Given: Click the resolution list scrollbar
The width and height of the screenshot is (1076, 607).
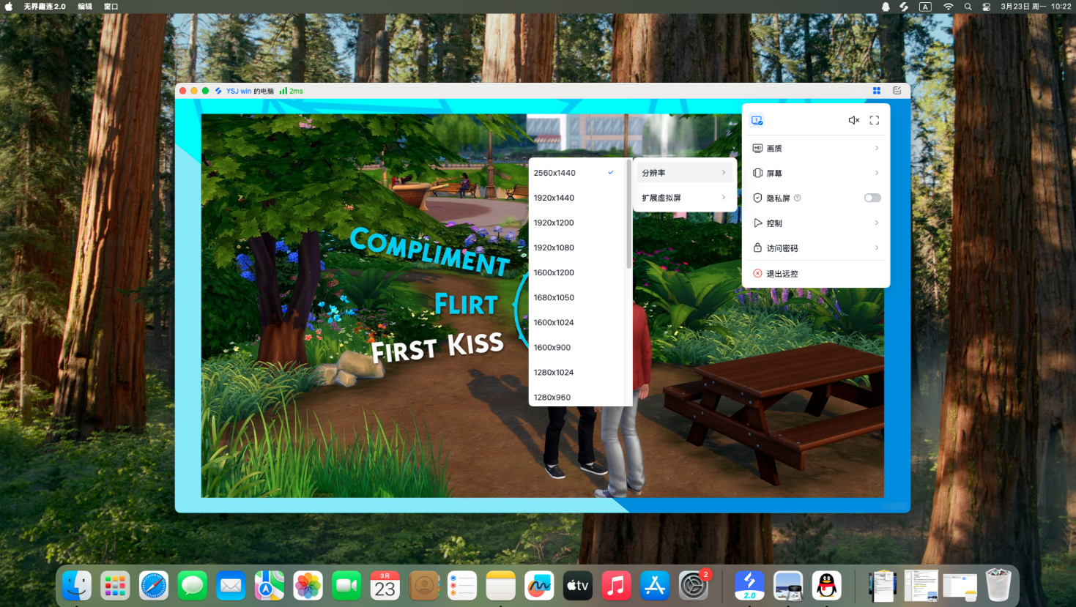Looking at the screenshot, I should click(628, 214).
